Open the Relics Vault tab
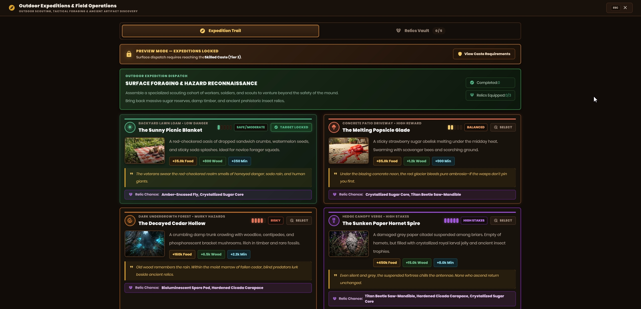Viewport: 641px width, 309px height. tap(420, 31)
